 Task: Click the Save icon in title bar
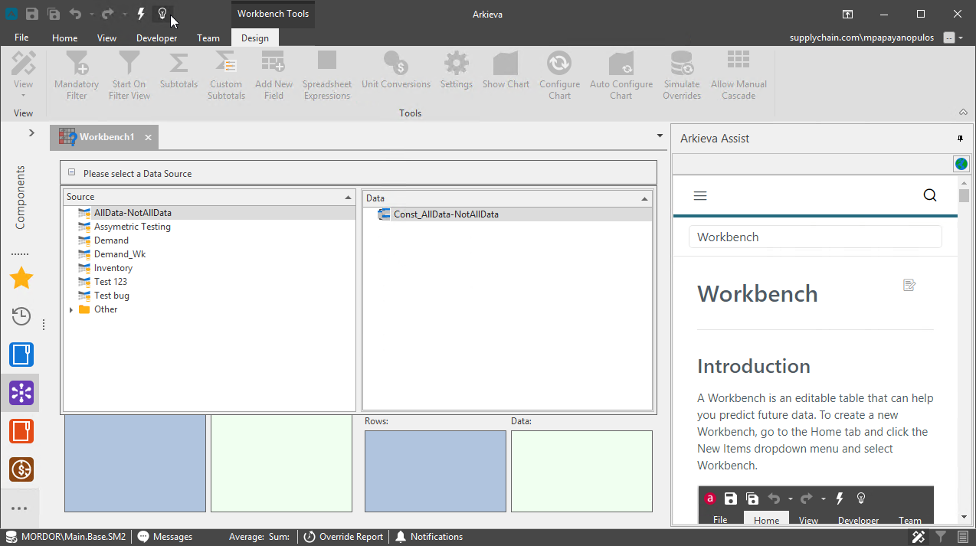32,14
